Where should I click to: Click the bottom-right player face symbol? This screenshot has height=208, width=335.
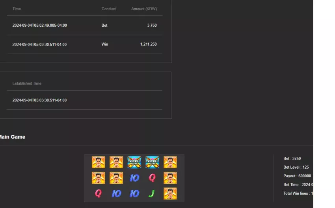click(170, 193)
